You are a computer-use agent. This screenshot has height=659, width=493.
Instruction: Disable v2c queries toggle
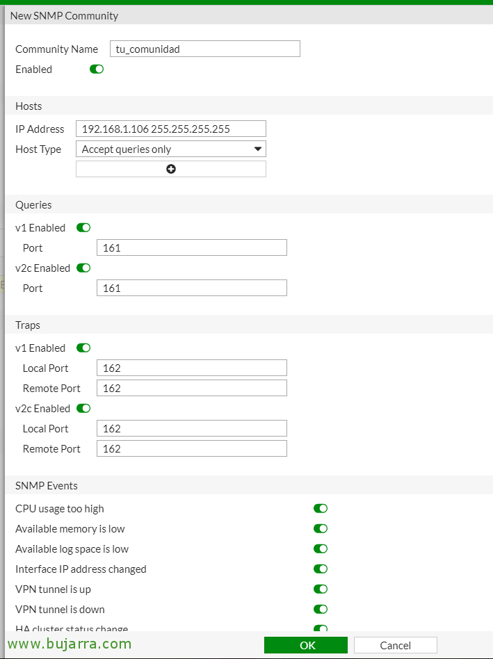pos(83,268)
